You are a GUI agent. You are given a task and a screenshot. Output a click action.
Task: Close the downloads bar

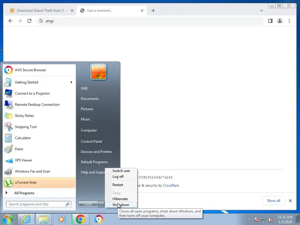290,200
